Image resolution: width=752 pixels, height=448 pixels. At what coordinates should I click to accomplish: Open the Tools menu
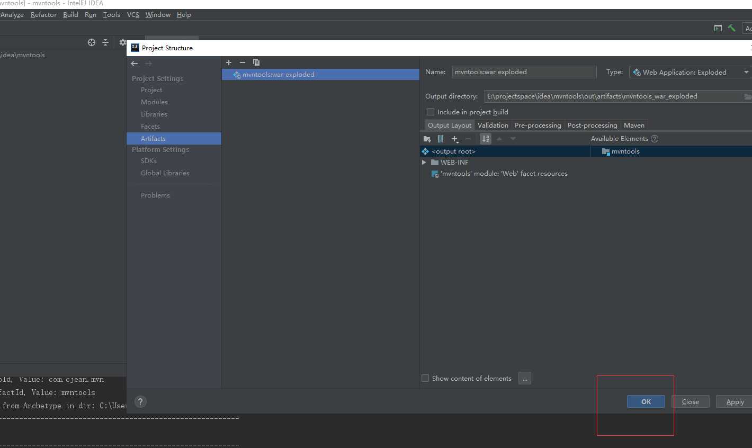point(111,15)
